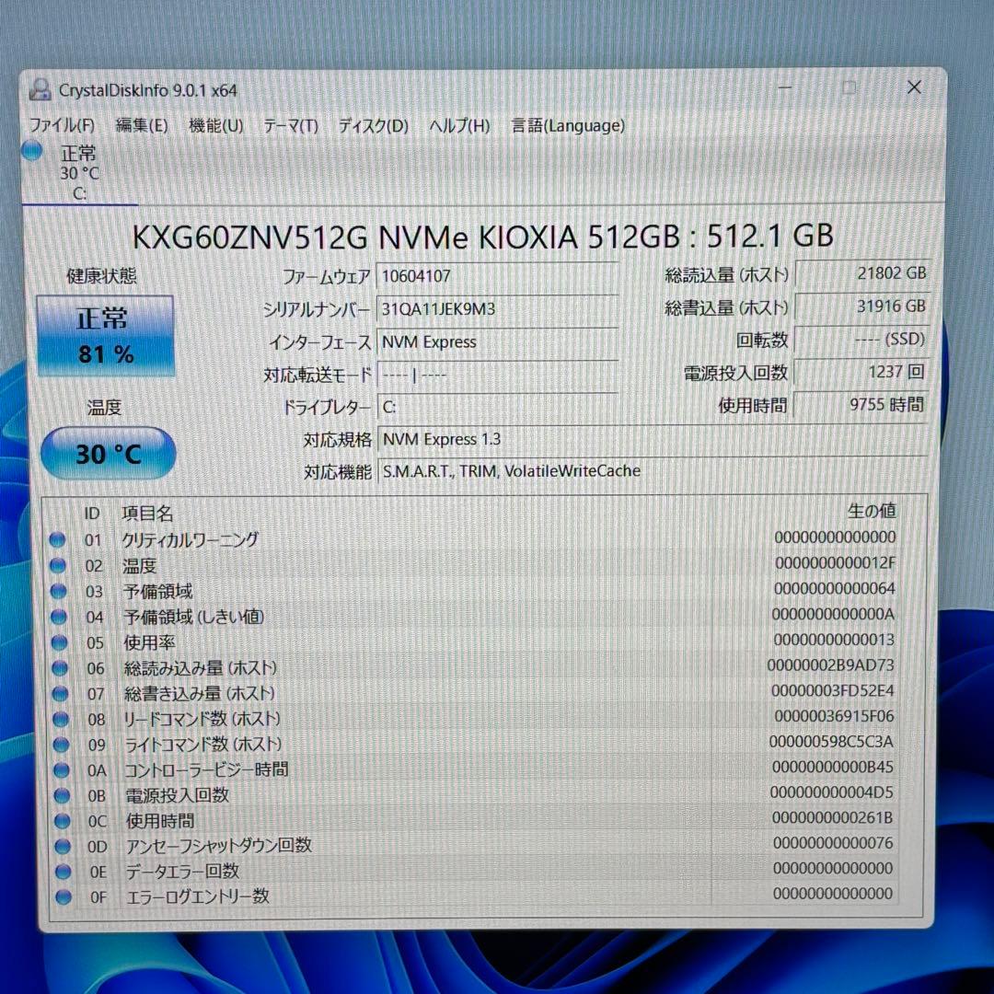994x994 pixels.
Task: Open the ファイル(F) menu
Action: (63, 125)
